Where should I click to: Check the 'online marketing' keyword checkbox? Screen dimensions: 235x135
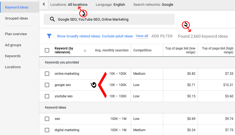47,74
